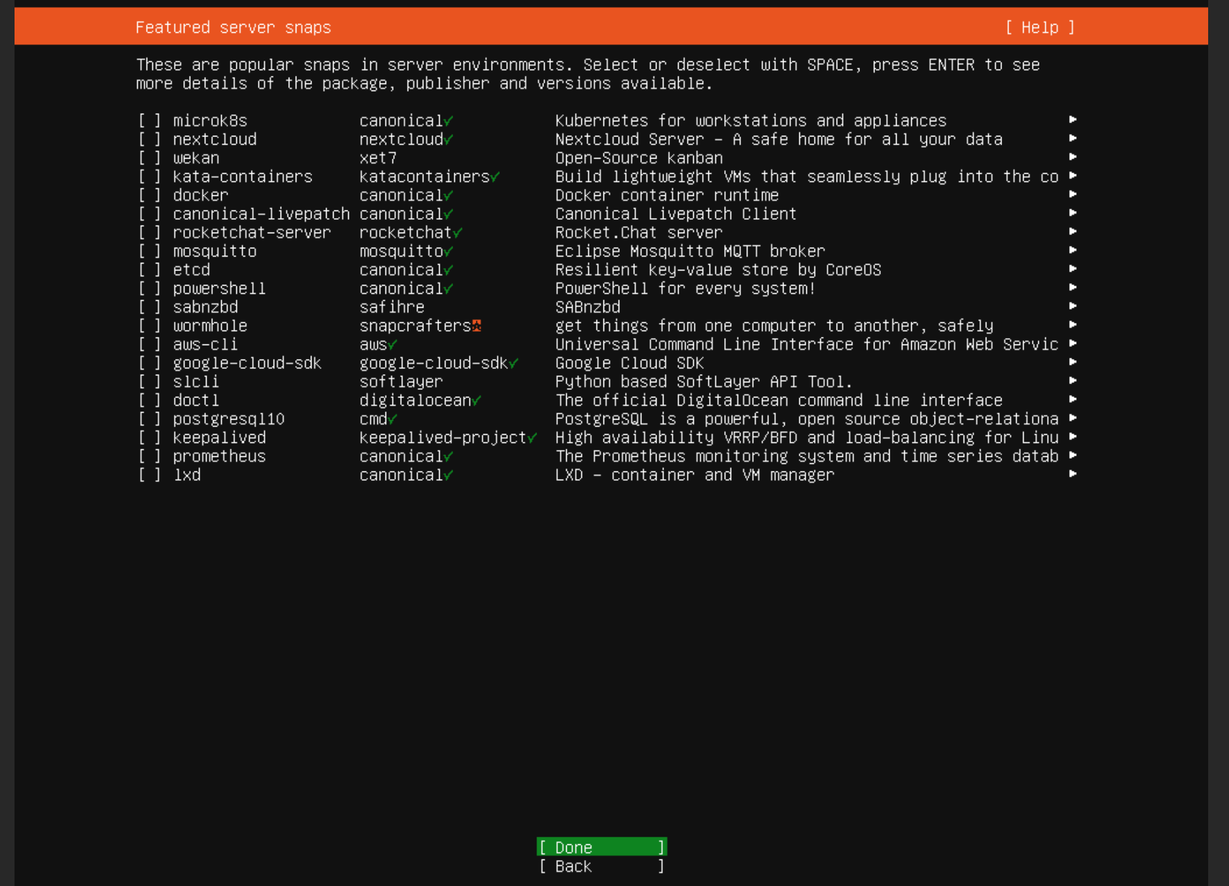Screen dimensions: 1229x886
Task: Expand details for the docker snap
Action: click(1073, 194)
